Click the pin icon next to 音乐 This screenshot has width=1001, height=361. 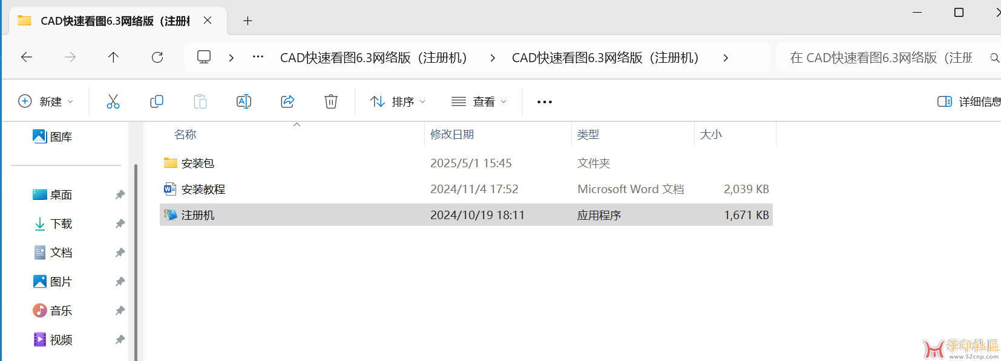(120, 310)
